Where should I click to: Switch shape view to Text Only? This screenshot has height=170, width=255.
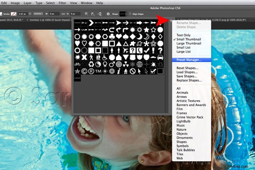tap(183, 35)
